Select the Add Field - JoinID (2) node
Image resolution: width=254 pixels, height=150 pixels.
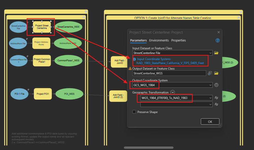coord(118,96)
